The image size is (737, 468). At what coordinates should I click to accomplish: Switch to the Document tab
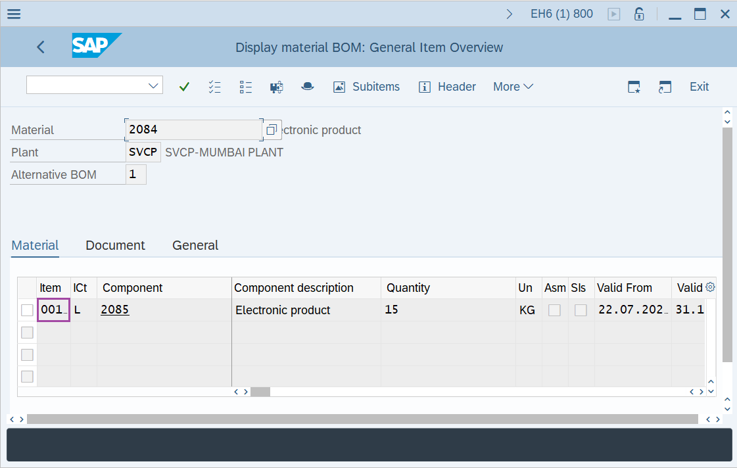click(115, 245)
